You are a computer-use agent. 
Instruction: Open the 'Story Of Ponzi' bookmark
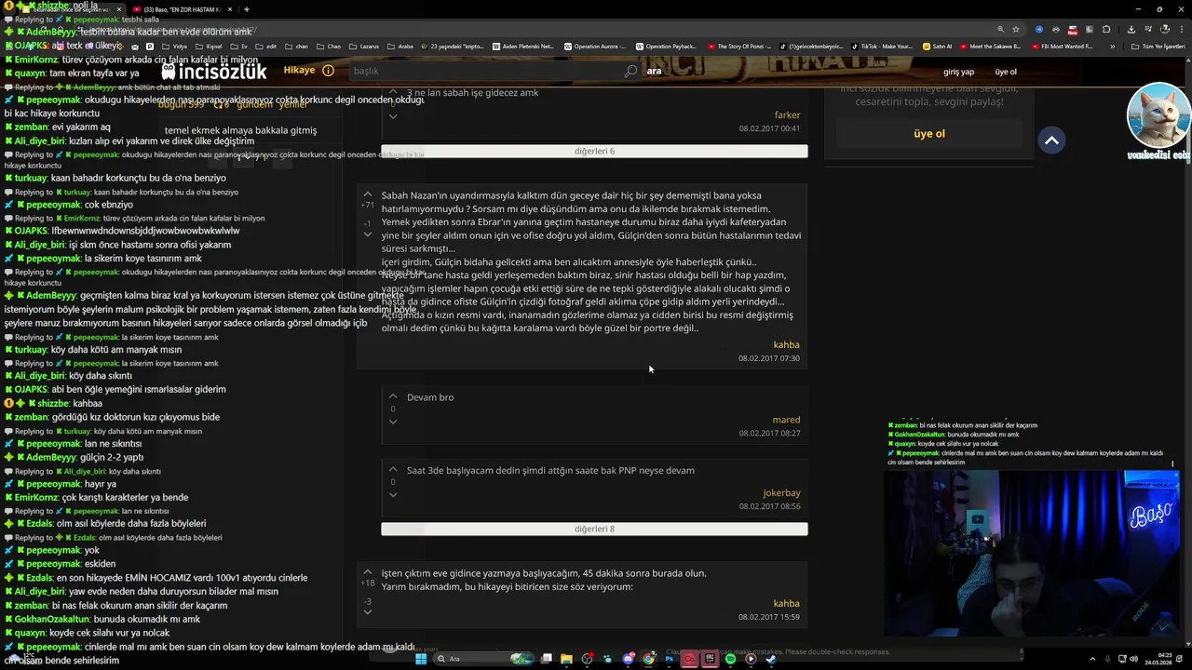[x=742, y=47]
